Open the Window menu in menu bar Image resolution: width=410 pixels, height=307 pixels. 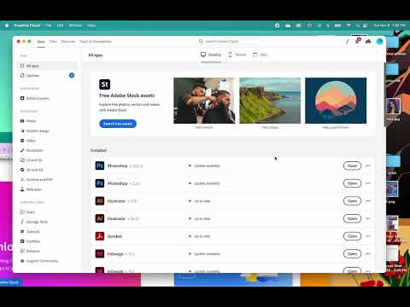point(75,26)
